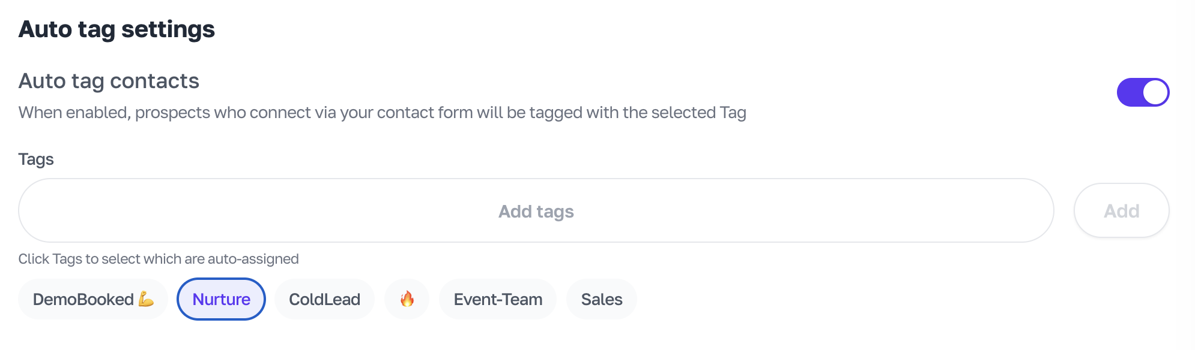Screen dimensions: 1195x350
Task: Deselect the highlighted Nurture tag
Action: 221,299
